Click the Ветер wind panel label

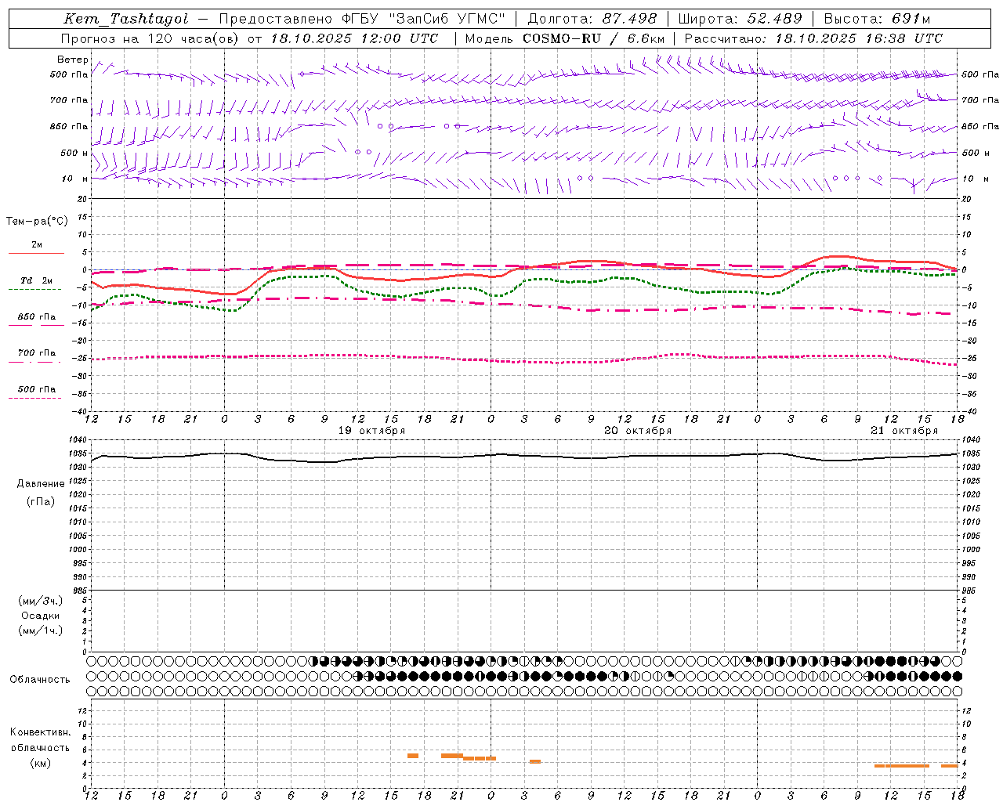point(73,60)
